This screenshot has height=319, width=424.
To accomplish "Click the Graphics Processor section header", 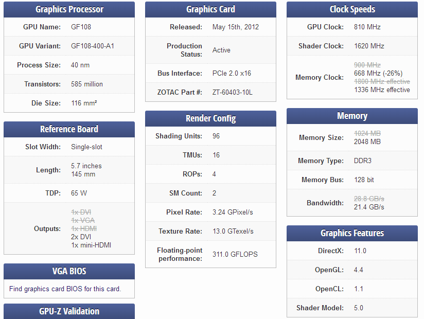I will coord(69,9).
